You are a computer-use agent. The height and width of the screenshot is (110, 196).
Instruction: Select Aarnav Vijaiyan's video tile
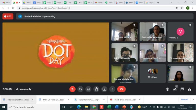click(x=125, y=73)
